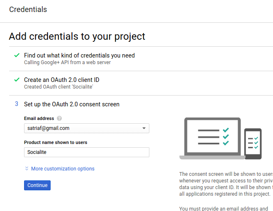This screenshot has height=211, width=273.
Task: Expand More customization options
Action: click(x=63, y=169)
